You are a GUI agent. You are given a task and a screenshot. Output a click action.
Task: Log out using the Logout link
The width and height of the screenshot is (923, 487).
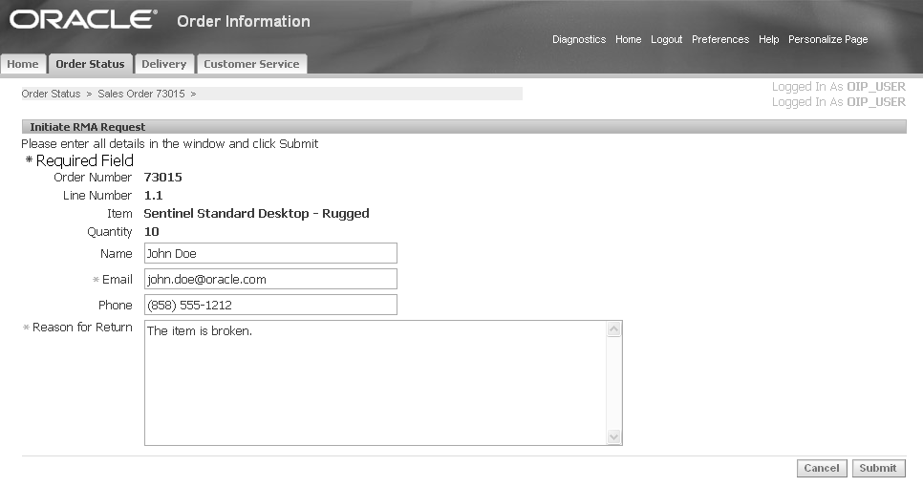tap(666, 39)
